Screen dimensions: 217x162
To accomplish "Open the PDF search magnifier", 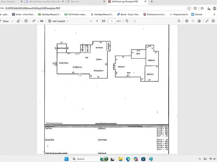I will (179, 21).
